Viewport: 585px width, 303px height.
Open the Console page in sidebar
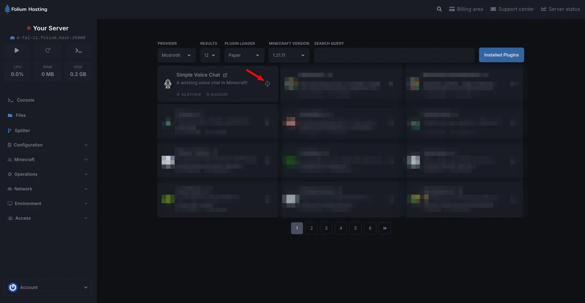[x=25, y=100]
